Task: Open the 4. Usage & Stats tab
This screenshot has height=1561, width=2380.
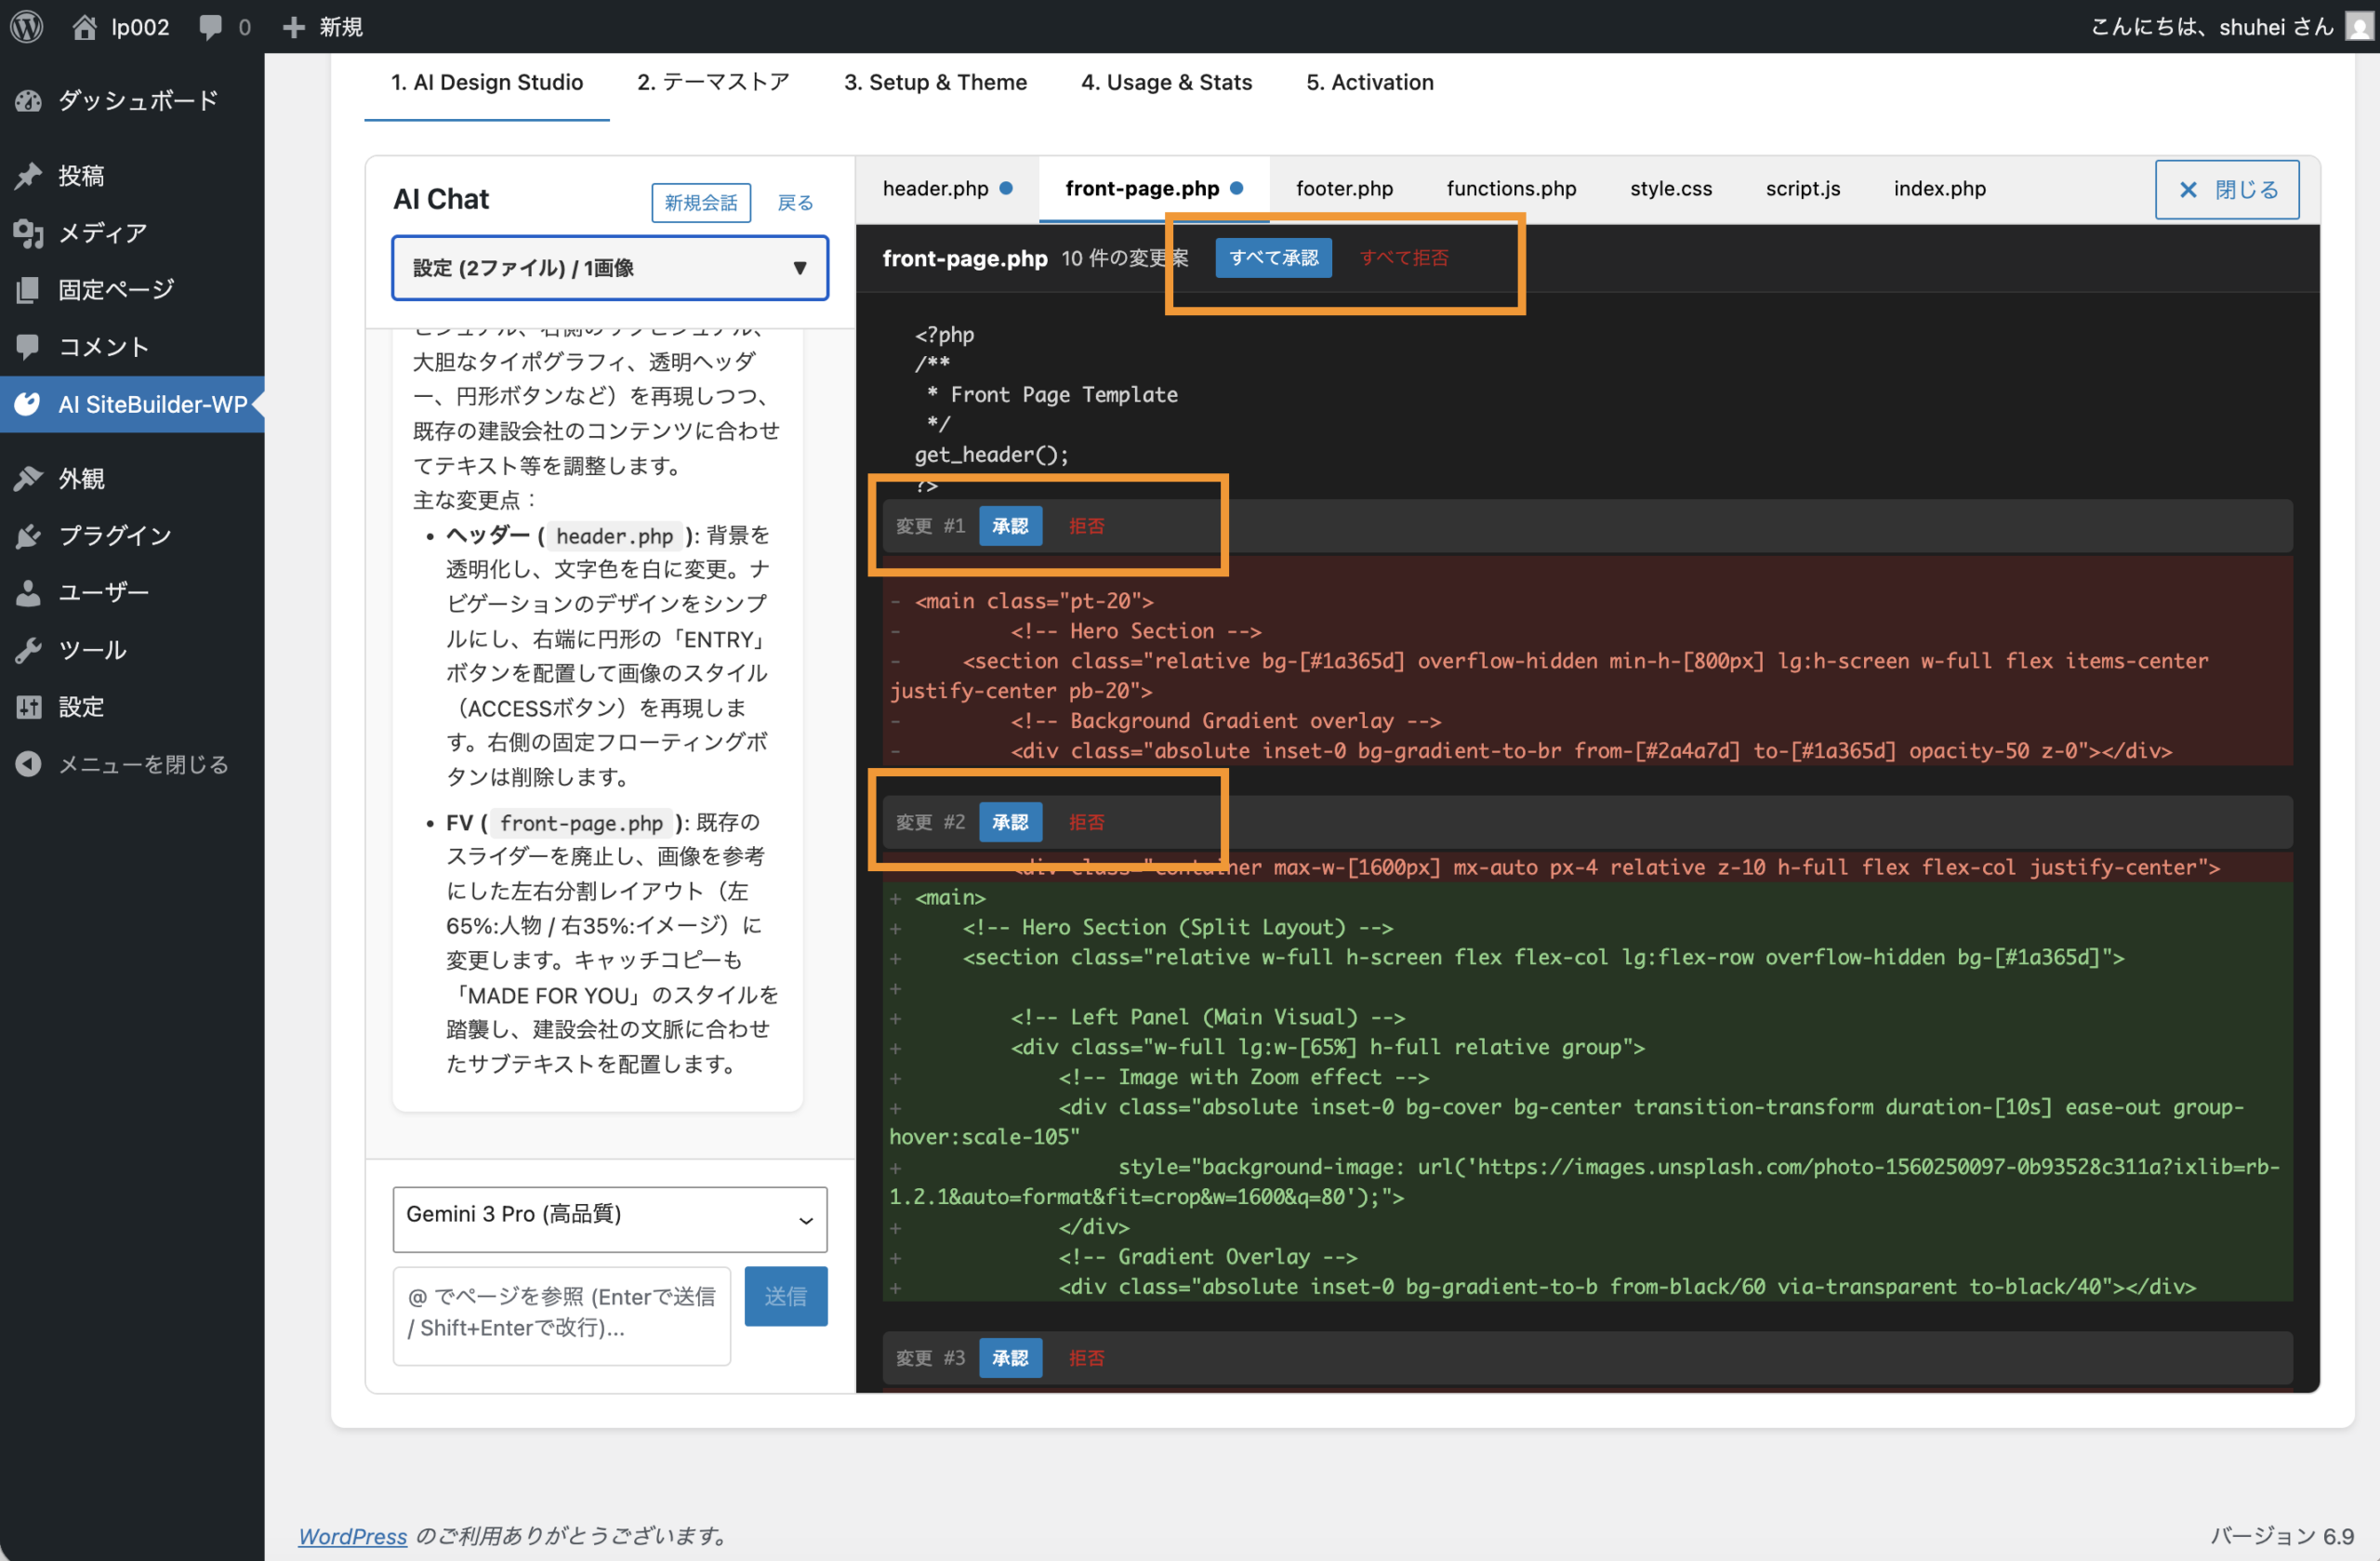Action: coord(1166,82)
